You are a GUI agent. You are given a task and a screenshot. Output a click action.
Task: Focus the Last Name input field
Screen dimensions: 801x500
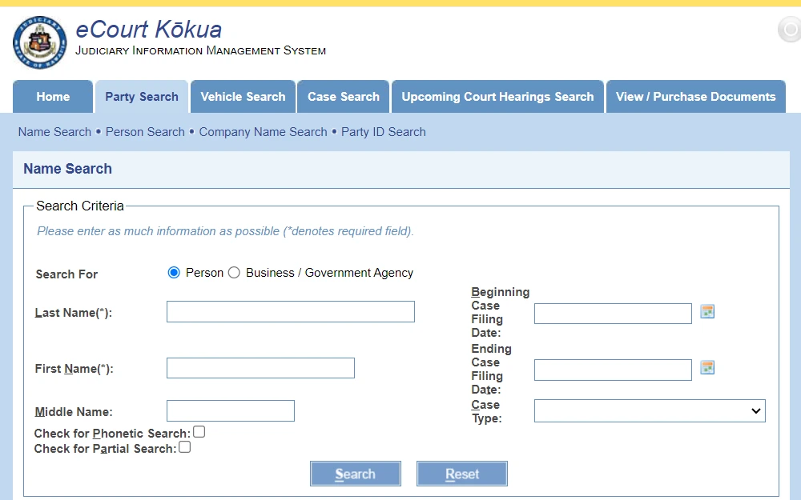tap(291, 312)
